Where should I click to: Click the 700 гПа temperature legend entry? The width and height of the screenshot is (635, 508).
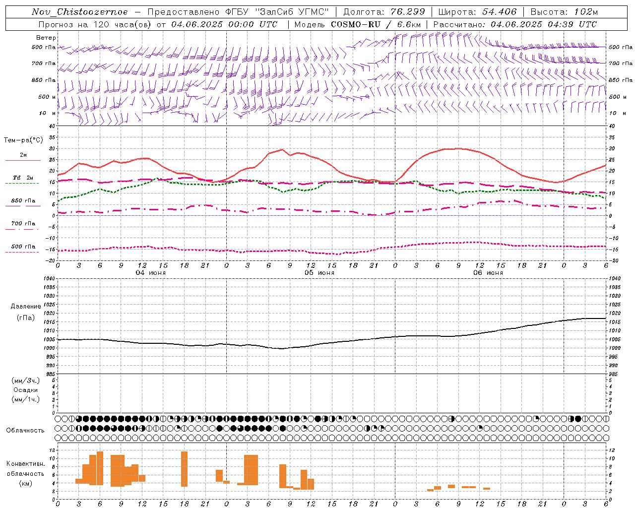tap(23, 224)
